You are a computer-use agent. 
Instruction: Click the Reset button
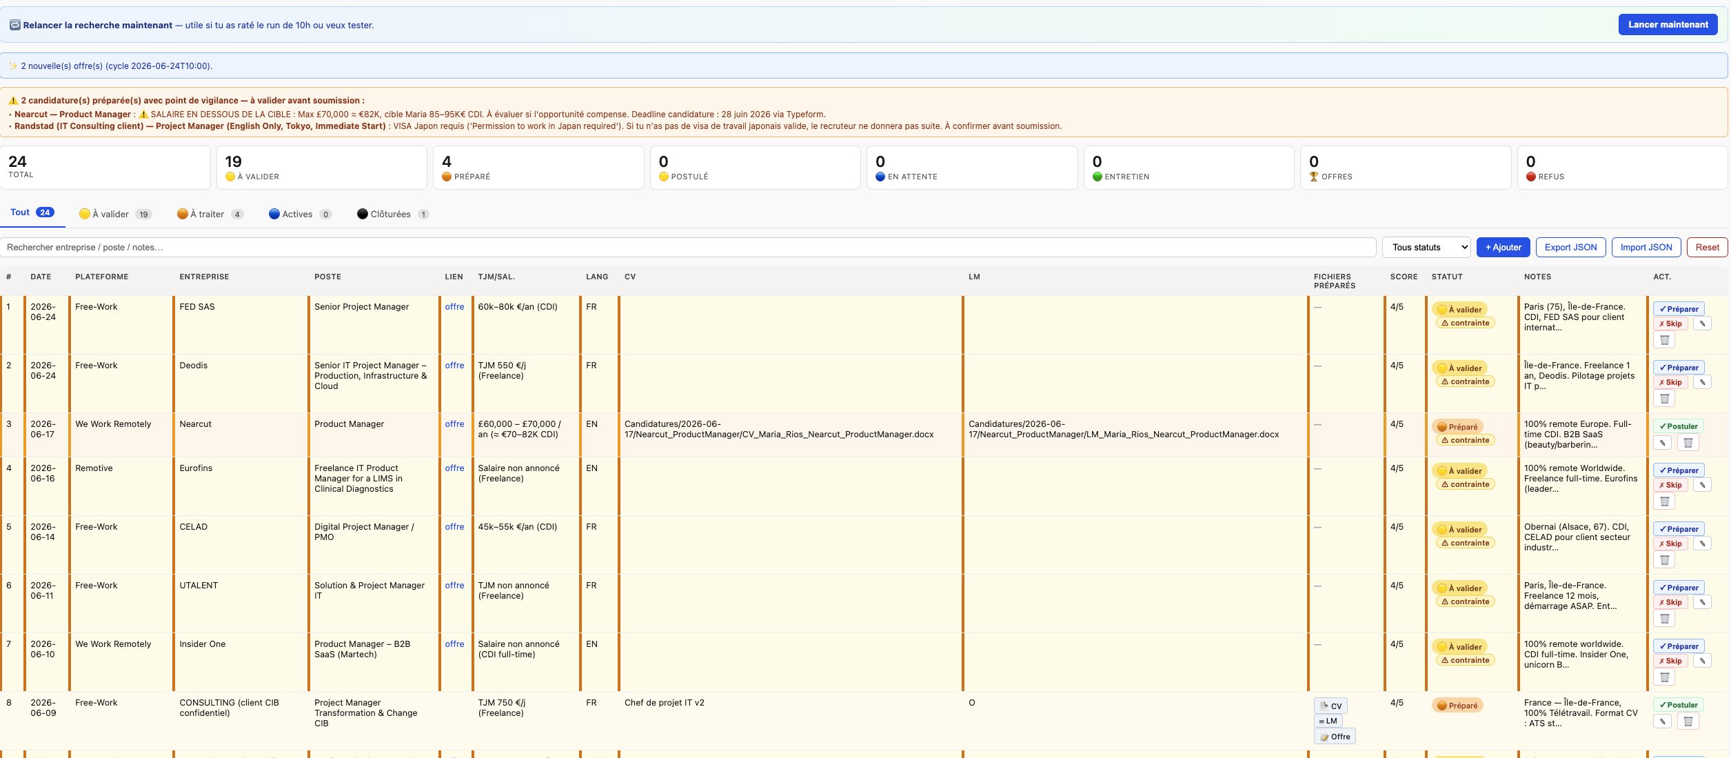coord(1707,248)
